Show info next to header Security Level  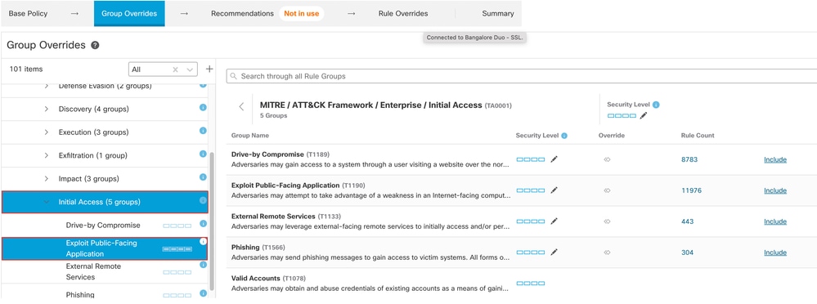(x=656, y=105)
